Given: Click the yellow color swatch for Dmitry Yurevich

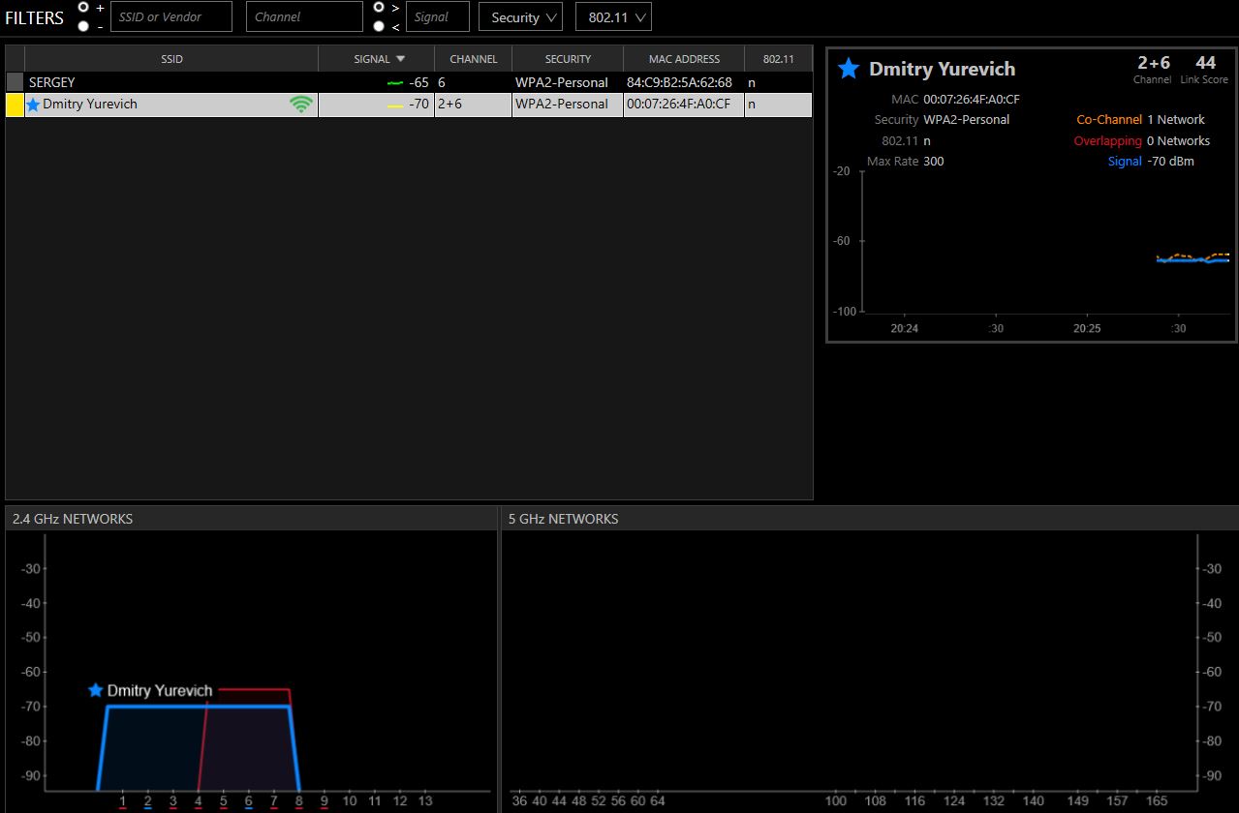Looking at the screenshot, I should click(15, 105).
